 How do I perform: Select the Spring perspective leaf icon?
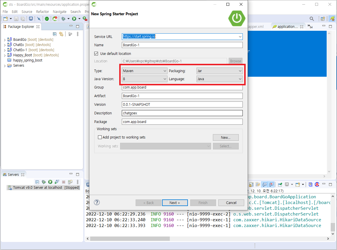[332, 19]
